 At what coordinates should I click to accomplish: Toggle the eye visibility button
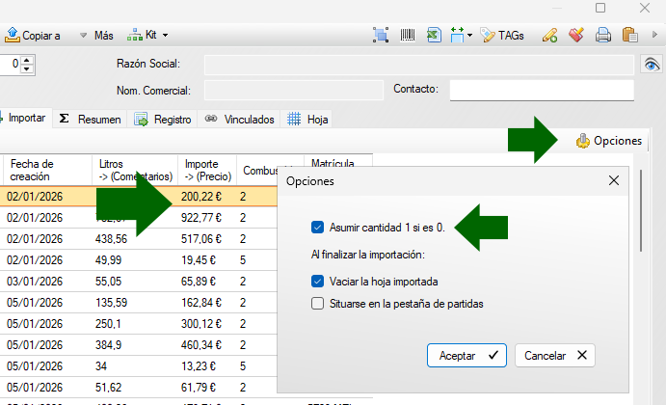click(x=652, y=65)
